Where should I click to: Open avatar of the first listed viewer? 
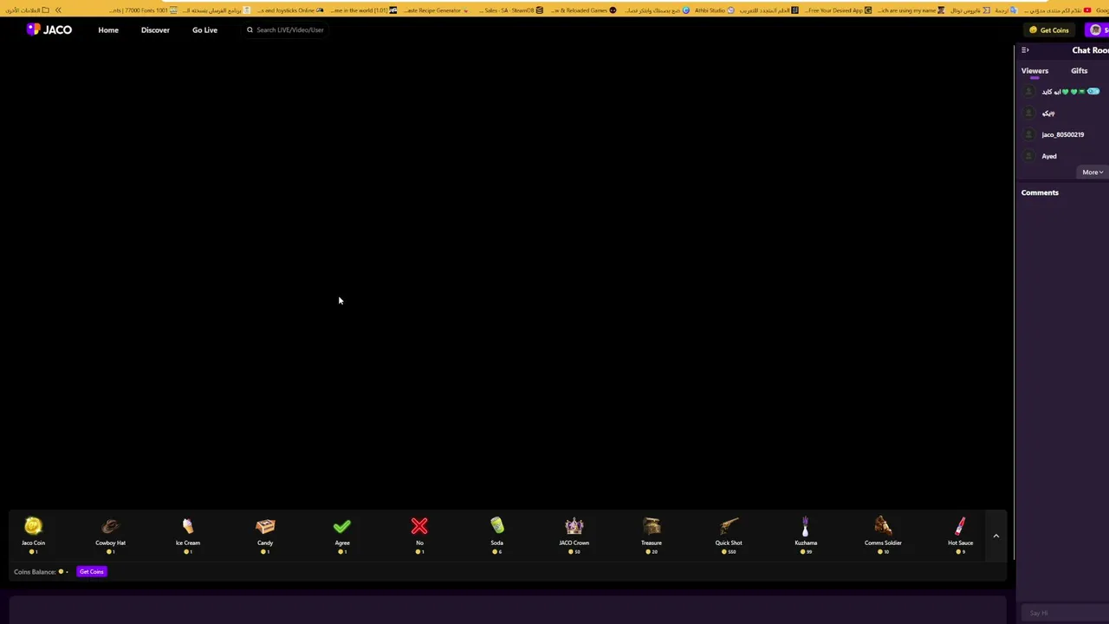[1029, 91]
